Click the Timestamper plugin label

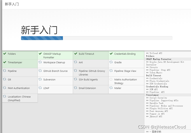15,63
